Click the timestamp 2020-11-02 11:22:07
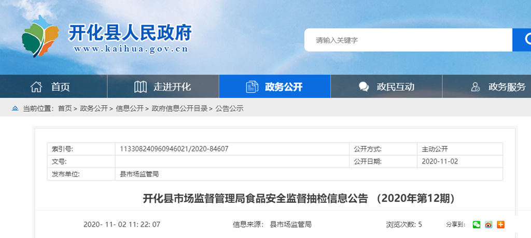The height and width of the screenshot is (238, 531). click(122, 225)
